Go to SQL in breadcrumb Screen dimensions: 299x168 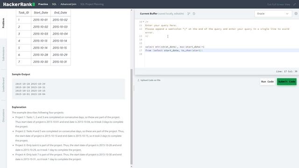click(54, 4)
